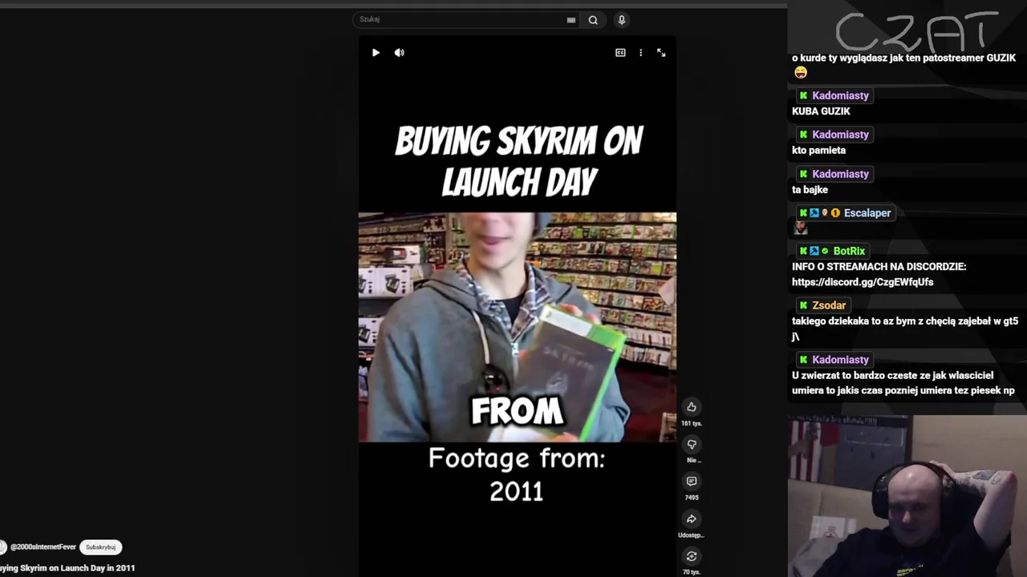This screenshot has width=1027, height=577.
Task: Click the KUBA GUZIK chat message
Action: pyautogui.click(x=821, y=111)
